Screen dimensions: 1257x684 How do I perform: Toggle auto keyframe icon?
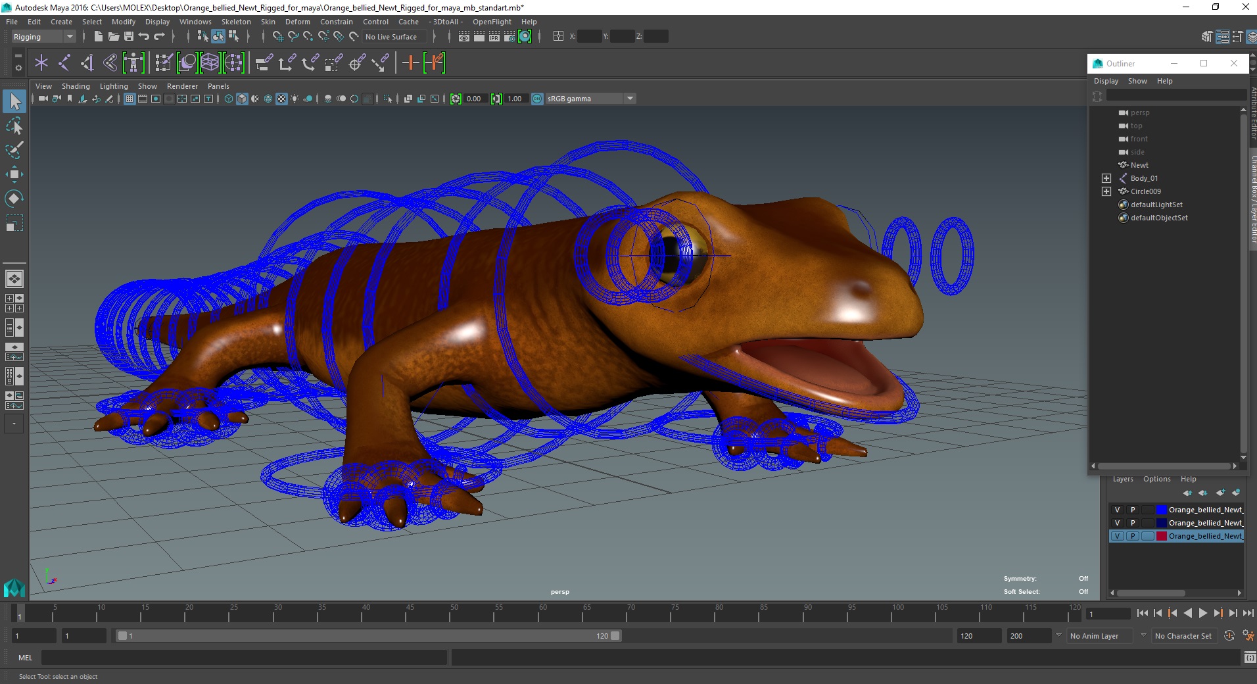click(x=1229, y=636)
